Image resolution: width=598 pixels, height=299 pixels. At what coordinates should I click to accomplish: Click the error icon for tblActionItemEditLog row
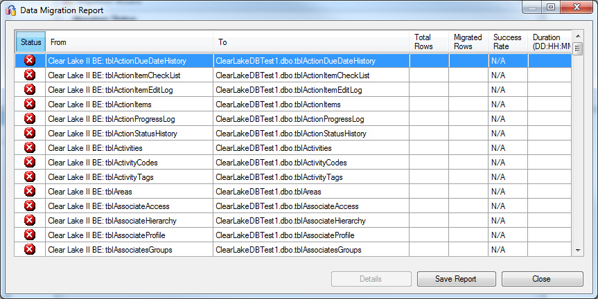click(x=30, y=89)
